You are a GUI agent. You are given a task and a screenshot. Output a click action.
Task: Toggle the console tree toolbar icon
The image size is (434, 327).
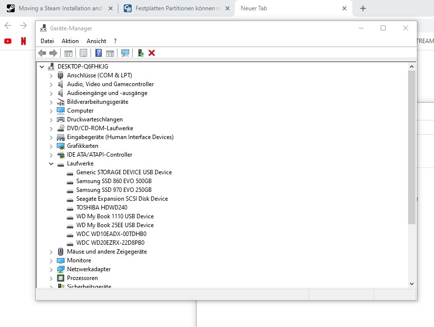pyautogui.click(x=69, y=53)
